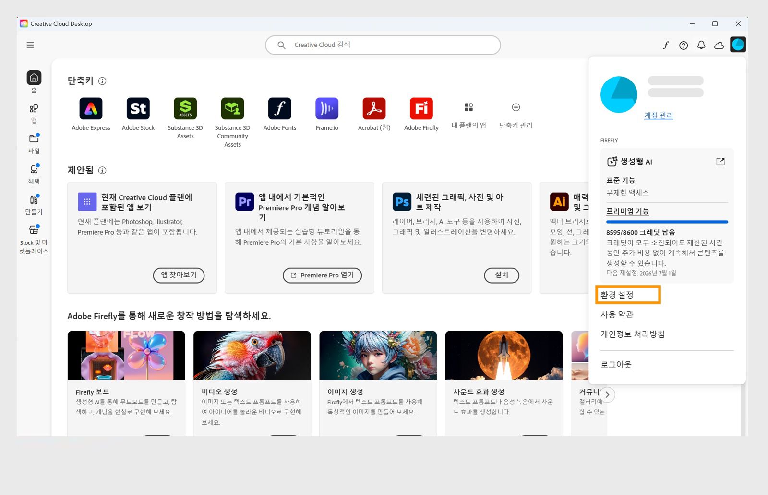The height and width of the screenshot is (495, 768).
Task: Click the Photoshop Ps card icon
Action: coord(402,202)
